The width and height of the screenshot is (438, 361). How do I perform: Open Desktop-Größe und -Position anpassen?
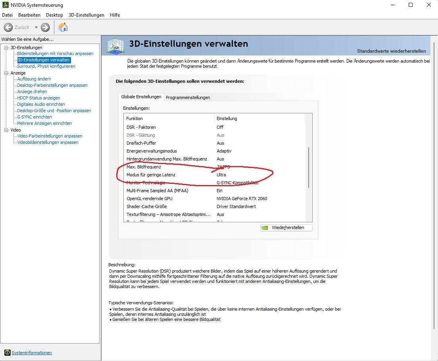coord(54,111)
